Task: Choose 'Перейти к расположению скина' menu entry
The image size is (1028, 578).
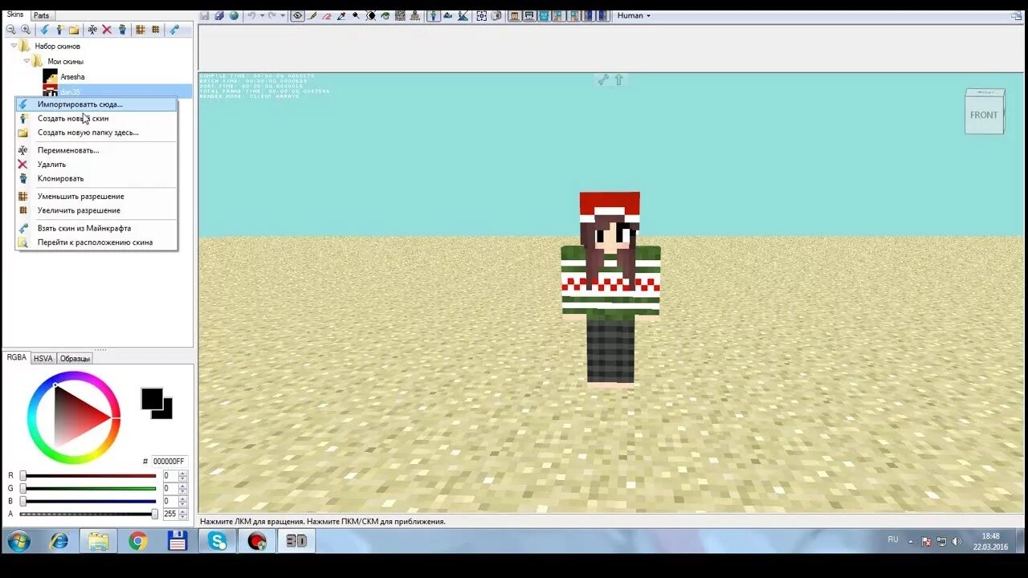Action: (96, 242)
